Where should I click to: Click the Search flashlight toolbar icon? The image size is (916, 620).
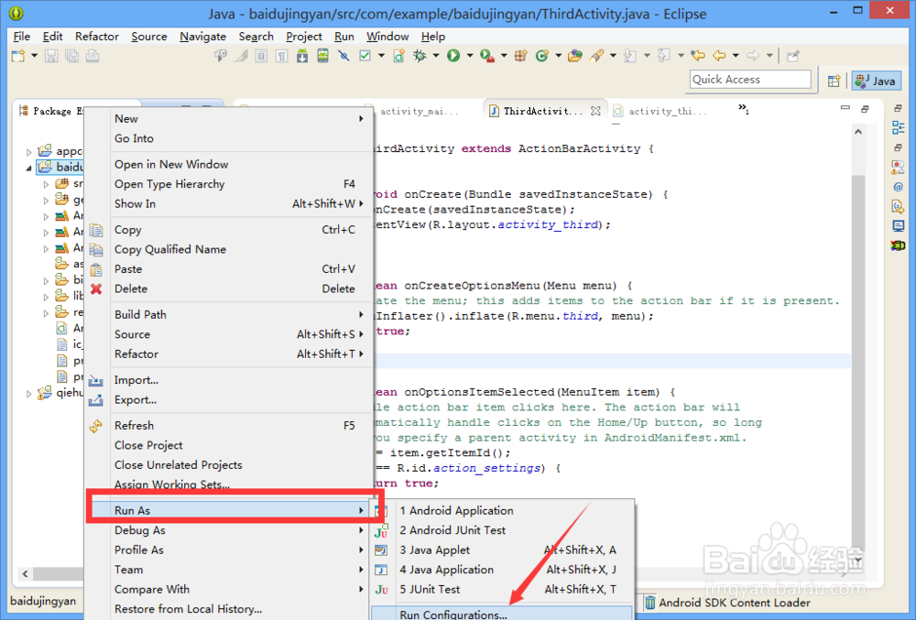(596, 56)
